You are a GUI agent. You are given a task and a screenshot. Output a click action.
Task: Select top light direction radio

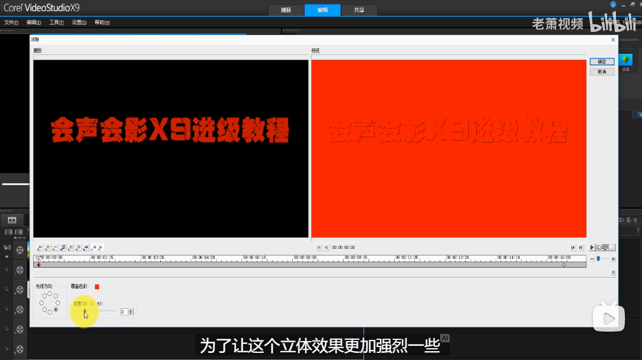pyautogui.click(x=50, y=294)
